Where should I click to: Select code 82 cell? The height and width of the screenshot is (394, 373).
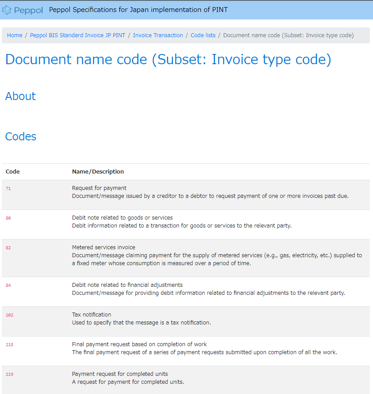[x=8, y=248]
